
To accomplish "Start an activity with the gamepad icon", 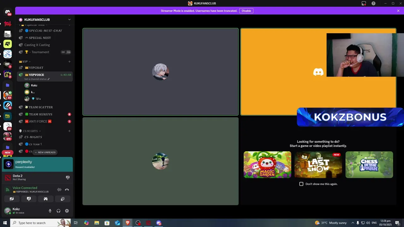I will click(46, 199).
